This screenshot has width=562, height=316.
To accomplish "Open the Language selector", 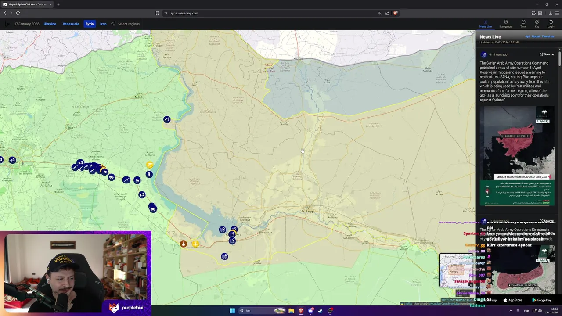I will coord(506,24).
